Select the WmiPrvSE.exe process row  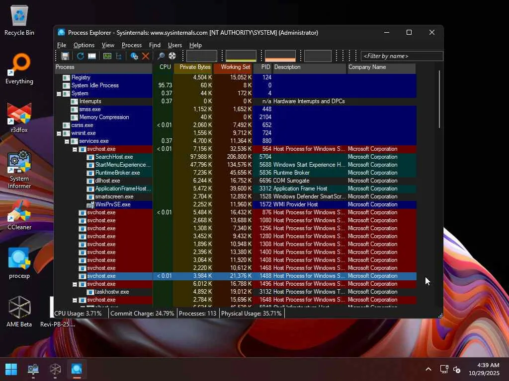point(235,204)
